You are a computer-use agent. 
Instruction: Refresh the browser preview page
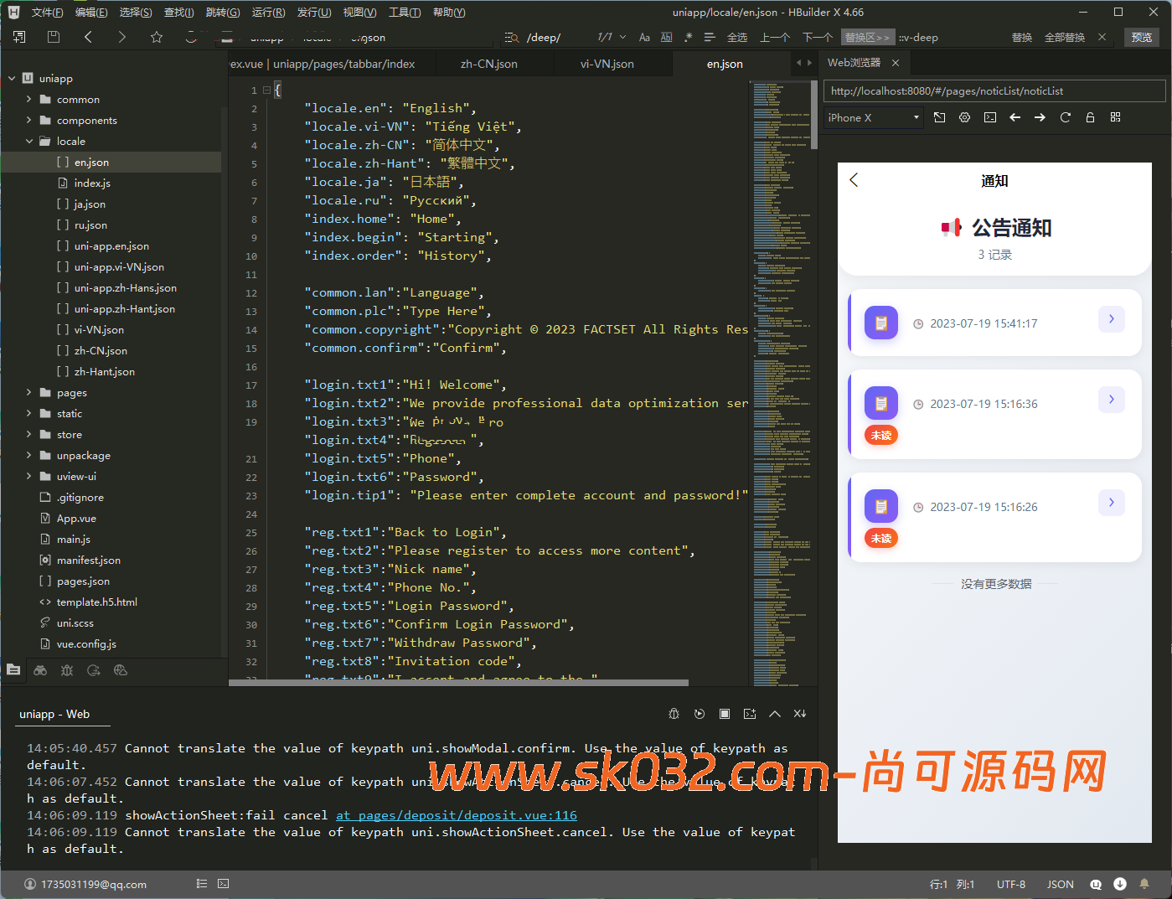tap(1065, 117)
